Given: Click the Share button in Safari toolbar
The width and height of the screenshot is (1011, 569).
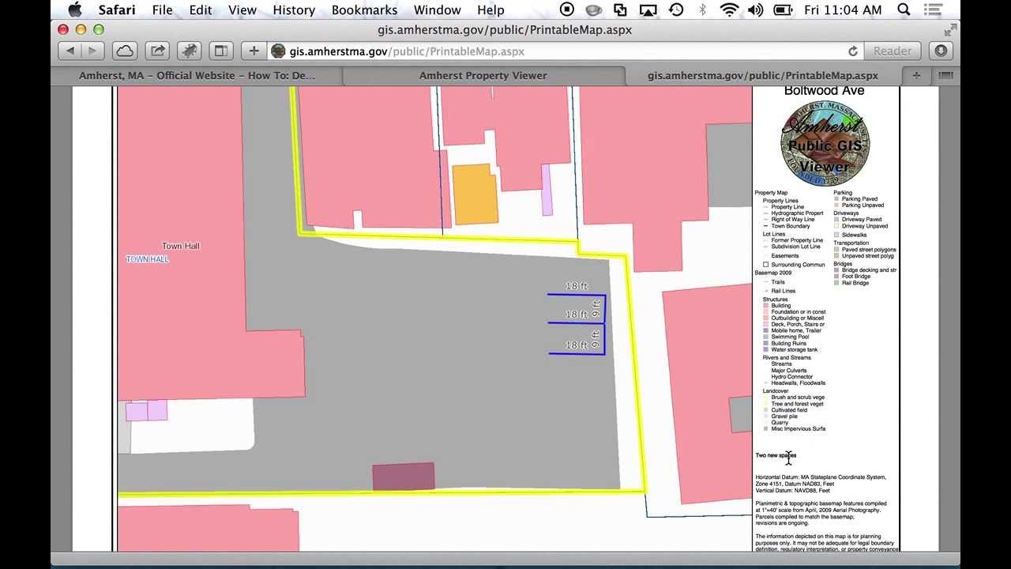Looking at the screenshot, I should [157, 51].
